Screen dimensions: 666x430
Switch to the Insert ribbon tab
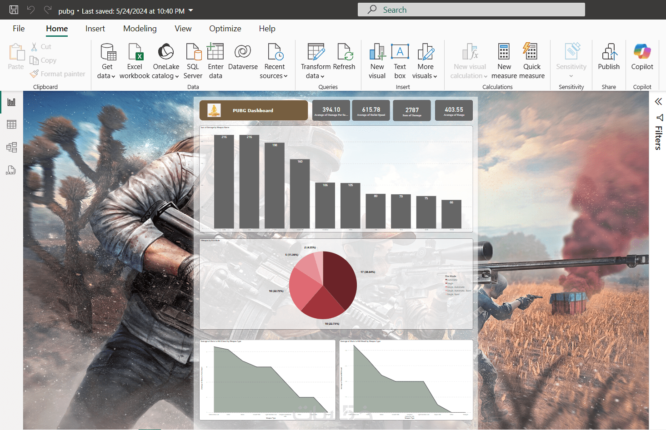point(95,29)
